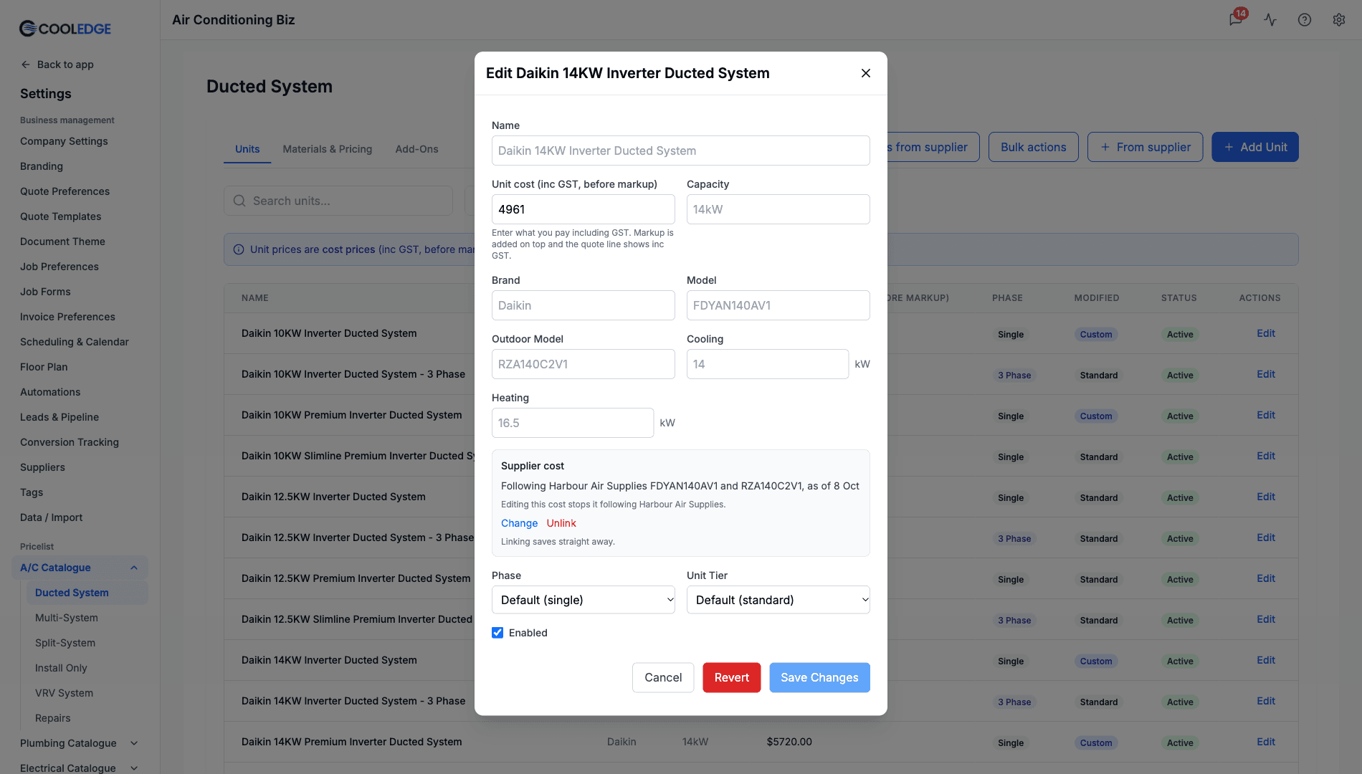
Task: Open the activity pulse icon in header
Action: [1270, 20]
